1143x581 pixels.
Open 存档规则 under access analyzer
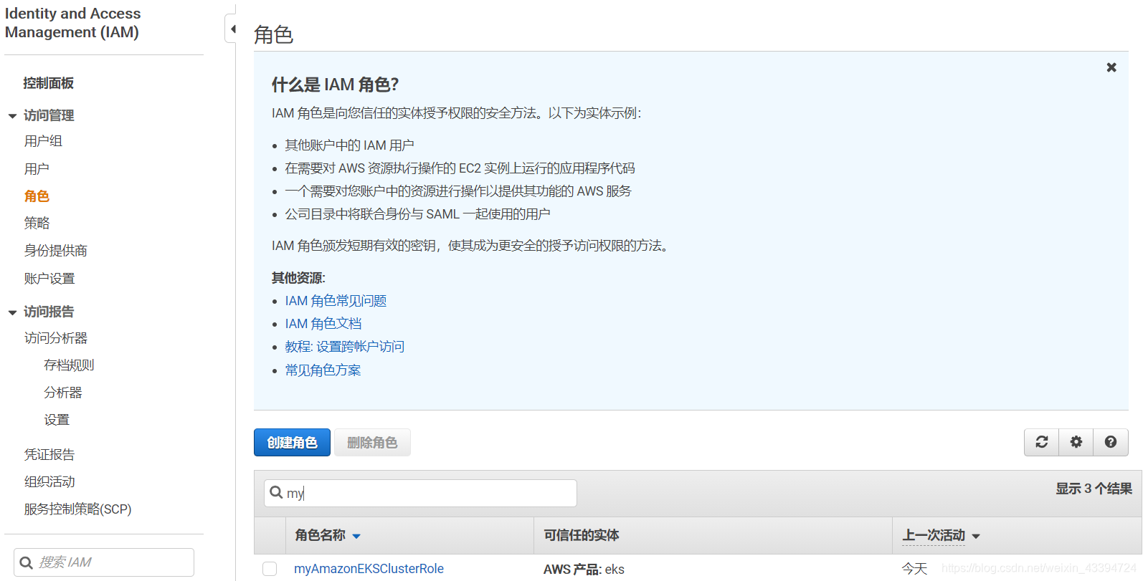(69, 365)
